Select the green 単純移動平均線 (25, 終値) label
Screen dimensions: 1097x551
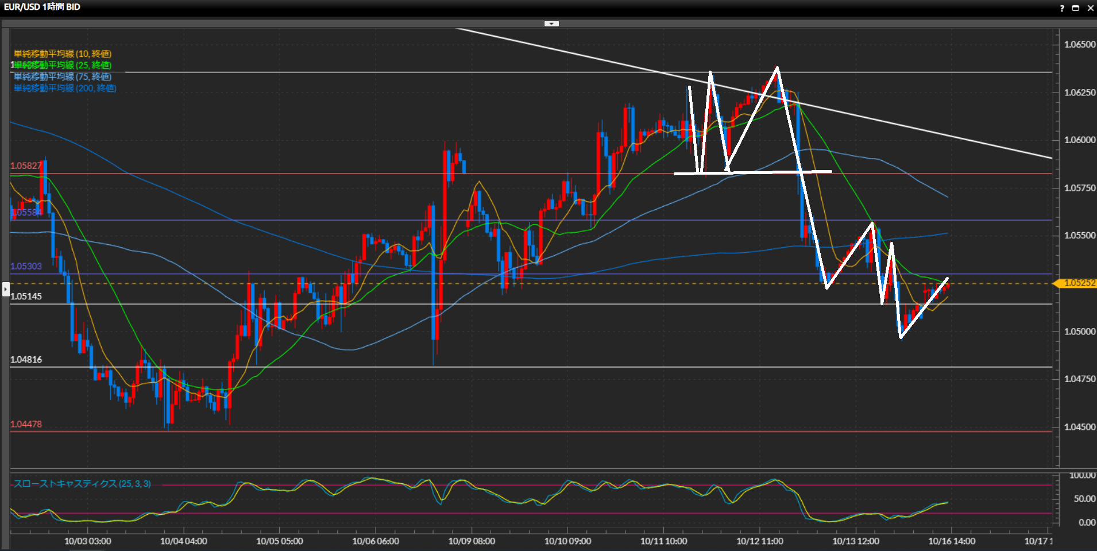[63, 65]
